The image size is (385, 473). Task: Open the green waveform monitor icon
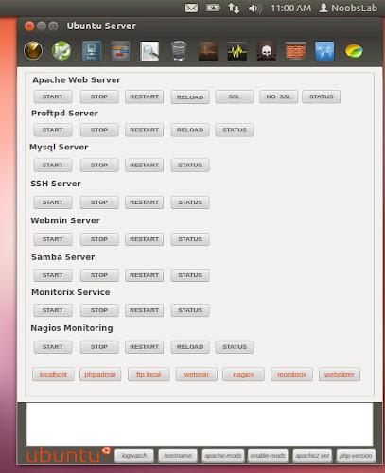tap(237, 51)
